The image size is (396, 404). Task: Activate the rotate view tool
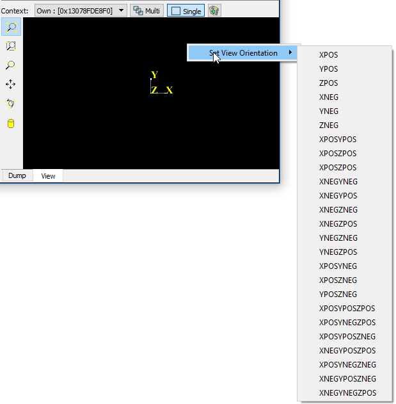pyautogui.click(x=11, y=104)
